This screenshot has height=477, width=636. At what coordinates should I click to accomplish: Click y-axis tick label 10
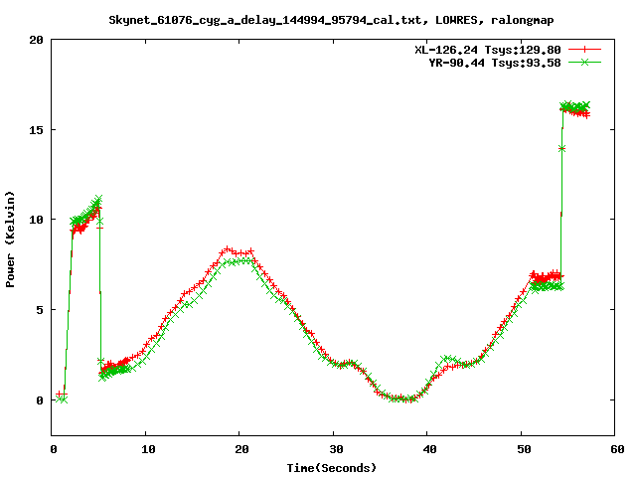pyautogui.click(x=36, y=220)
